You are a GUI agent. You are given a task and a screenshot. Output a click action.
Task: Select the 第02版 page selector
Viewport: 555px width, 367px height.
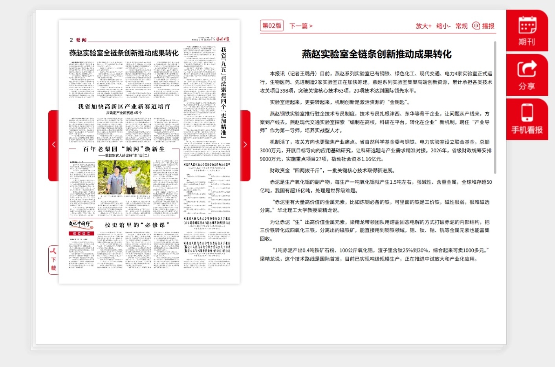pos(272,26)
